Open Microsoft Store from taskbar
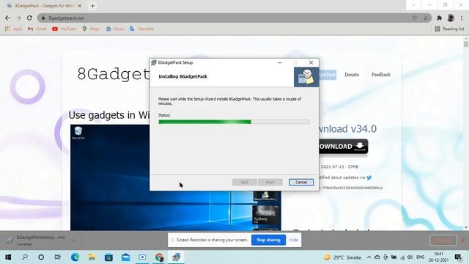Screen dimensions: 469x264 click(108, 257)
